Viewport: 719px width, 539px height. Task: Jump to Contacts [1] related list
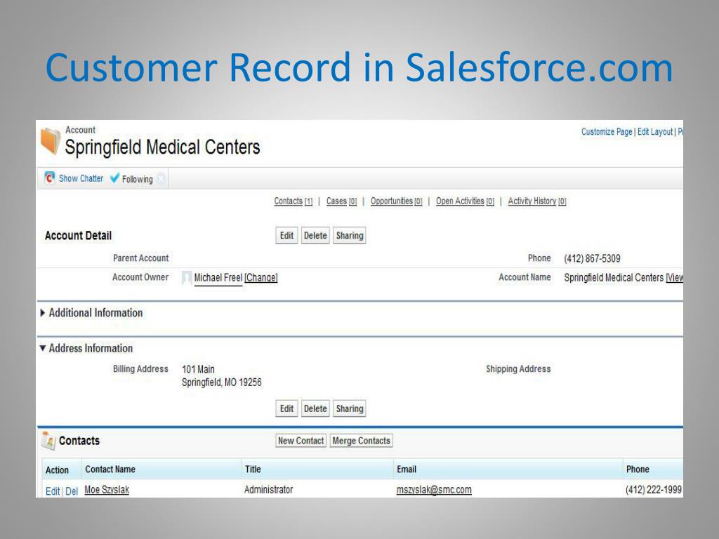(x=293, y=201)
